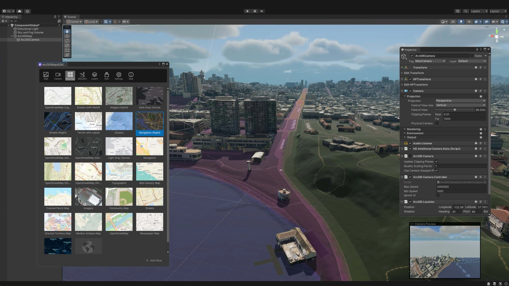Screen dimensions: 509x286
Task: Click the Add New basemap button
Action: coord(154,260)
